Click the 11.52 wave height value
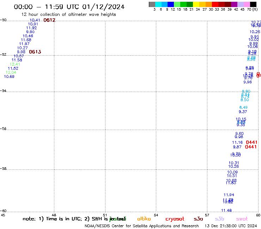 point(13,68)
